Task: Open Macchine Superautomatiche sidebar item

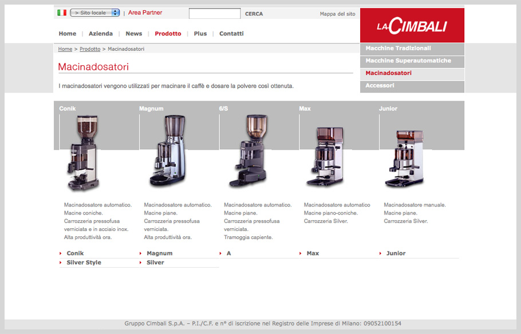Action: point(412,61)
